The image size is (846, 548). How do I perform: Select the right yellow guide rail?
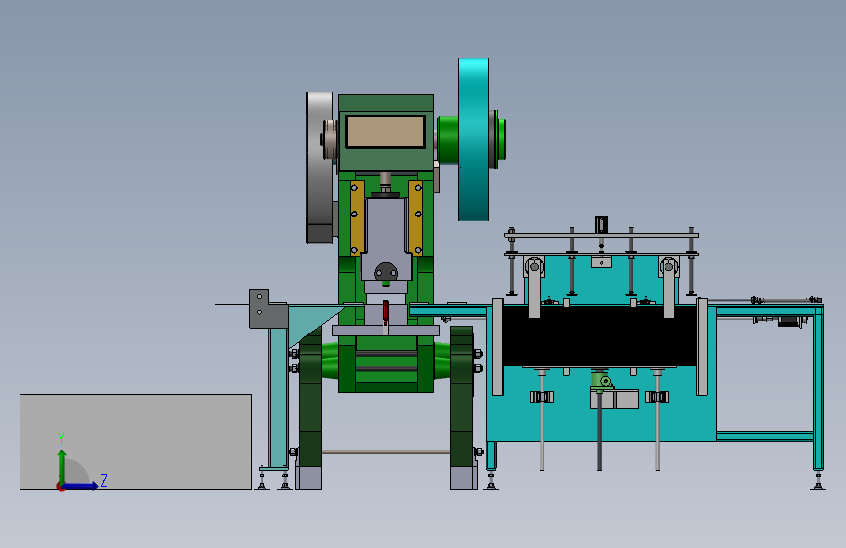click(x=416, y=218)
